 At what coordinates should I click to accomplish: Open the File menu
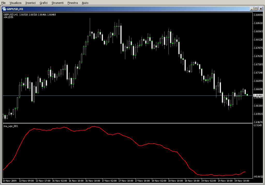(x=3, y=3)
